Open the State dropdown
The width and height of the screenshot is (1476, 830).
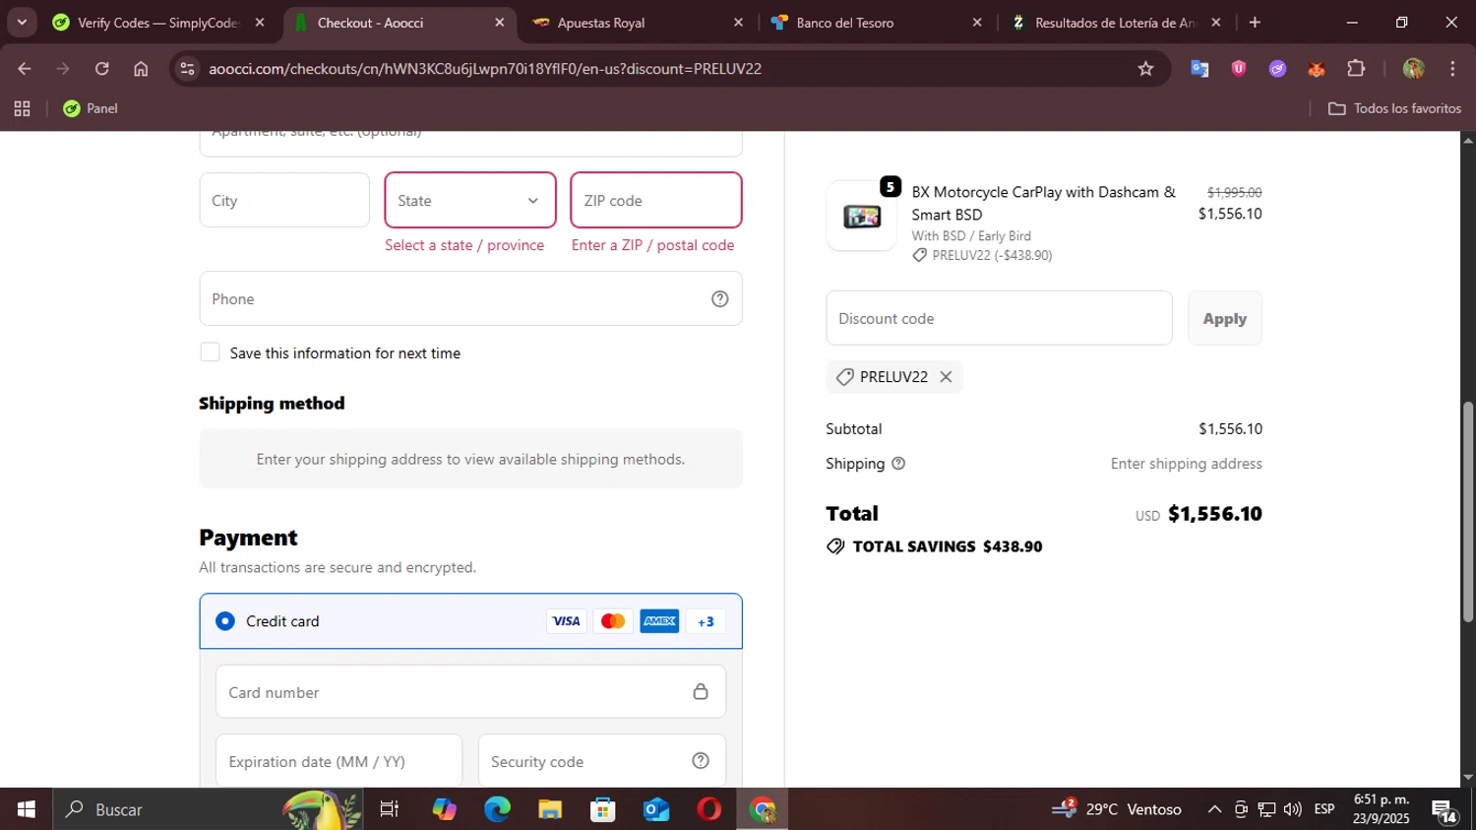470,200
